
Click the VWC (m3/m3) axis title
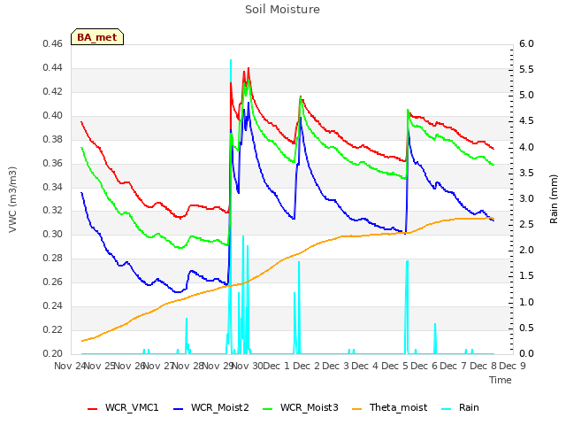click(x=12, y=199)
